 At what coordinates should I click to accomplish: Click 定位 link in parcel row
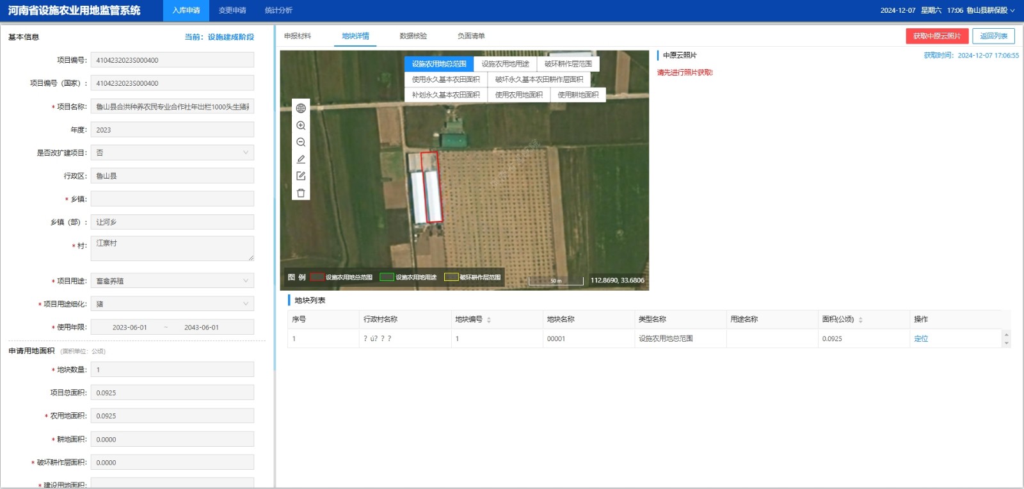point(921,339)
